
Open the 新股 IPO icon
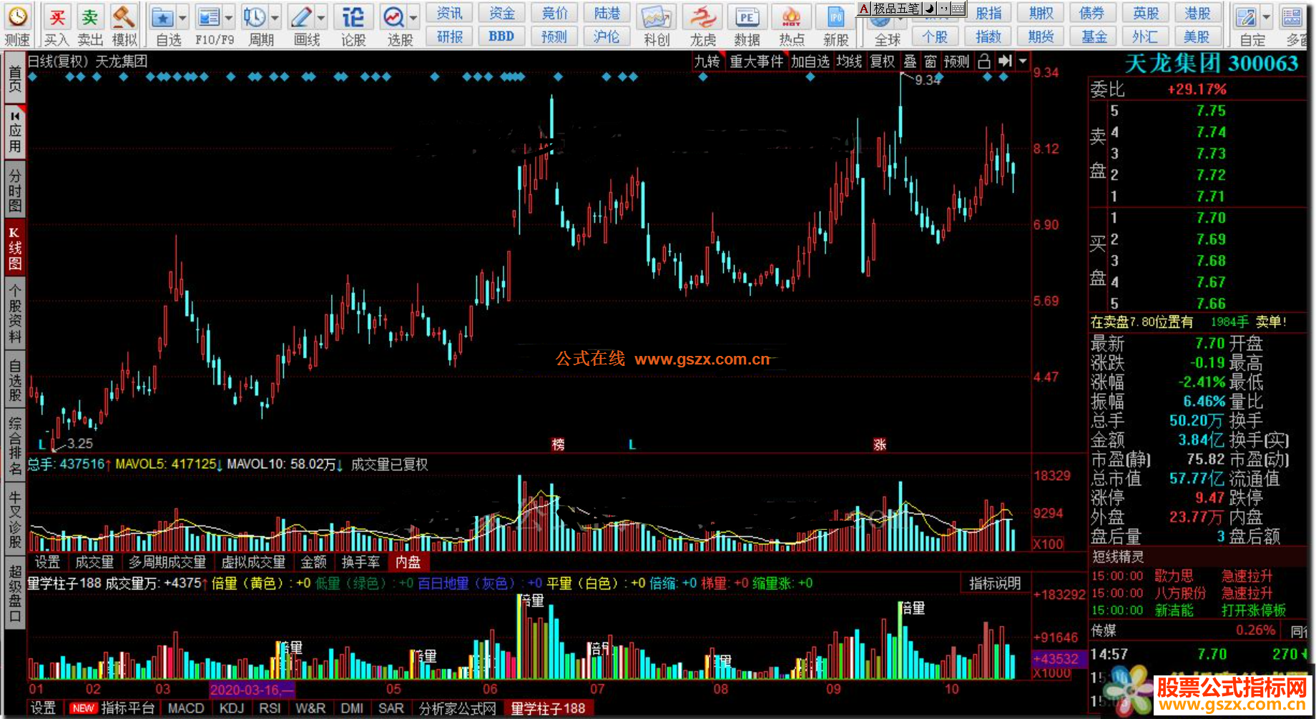pos(835,17)
